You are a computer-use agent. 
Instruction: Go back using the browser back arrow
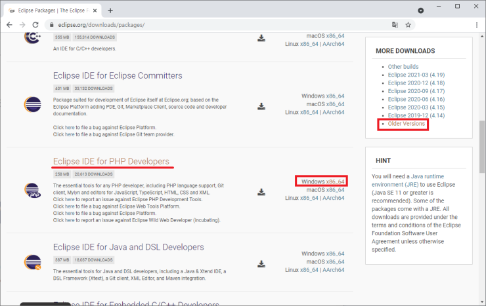click(x=10, y=25)
